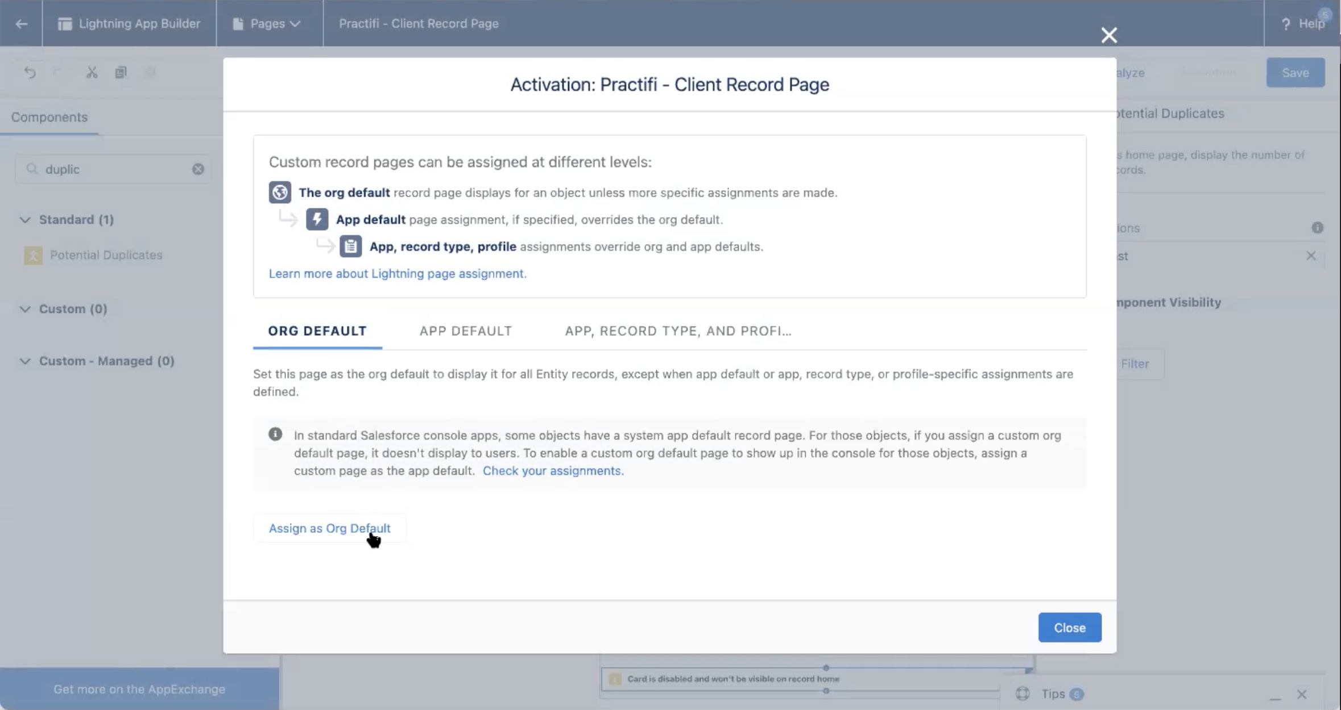The height and width of the screenshot is (710, 1341).
Task: Click the Analyze button behind the dialog
Action: [1131, 73]
